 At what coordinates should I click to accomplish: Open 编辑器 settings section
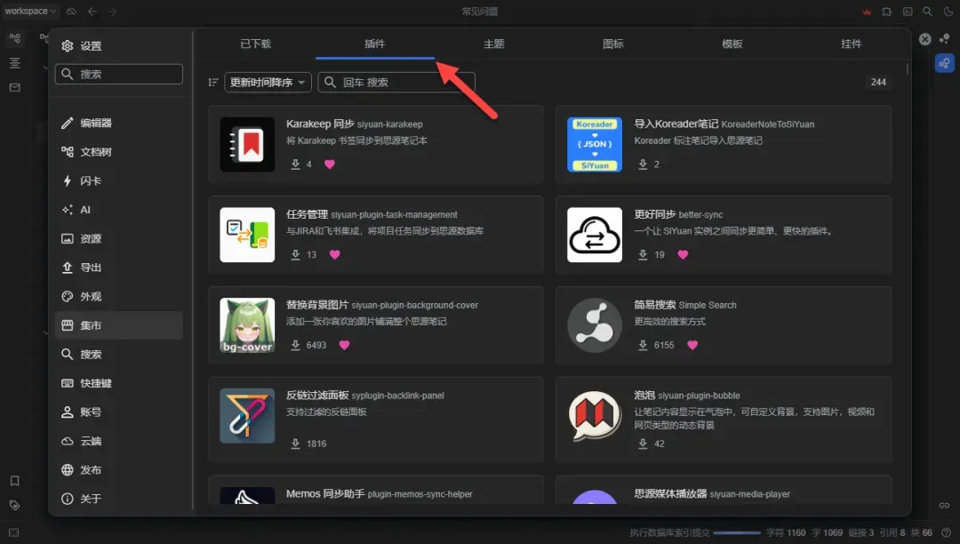point(119,123)
